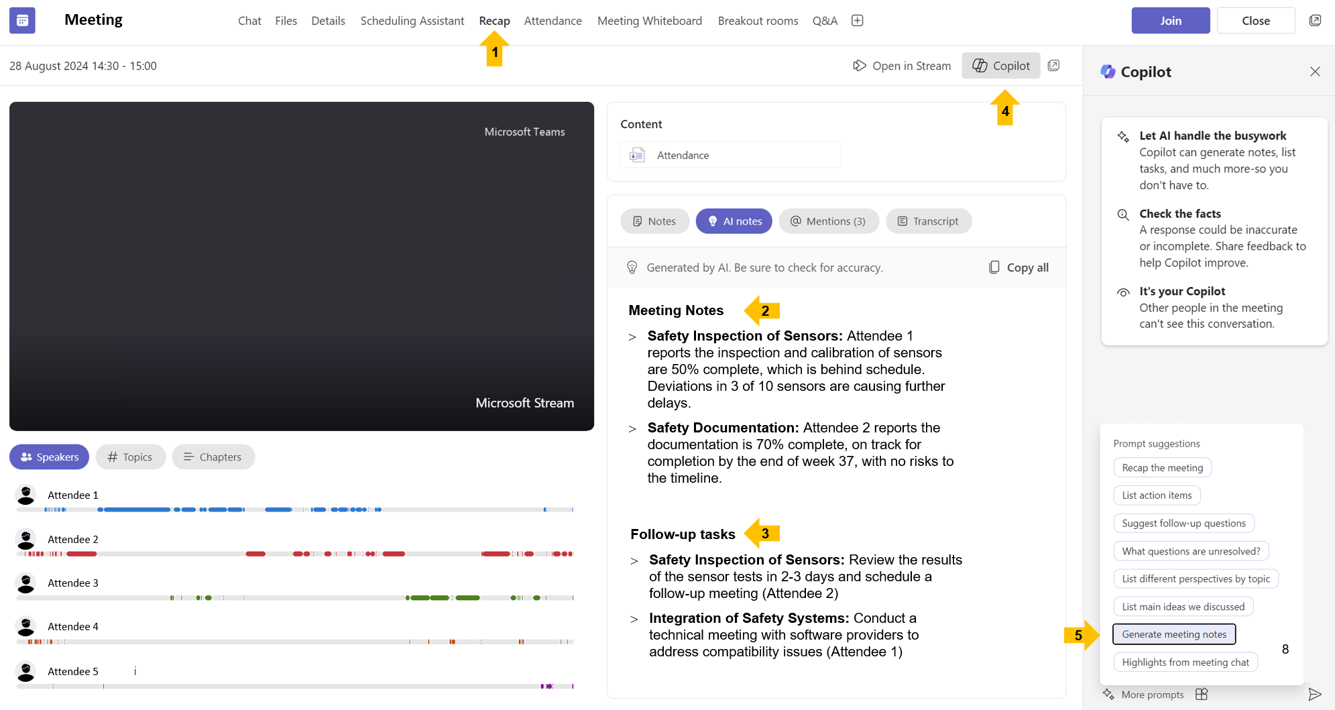Choose What questions are unresolved prompt
This screenshot has height=710, width=1335.
point(1191,551)
